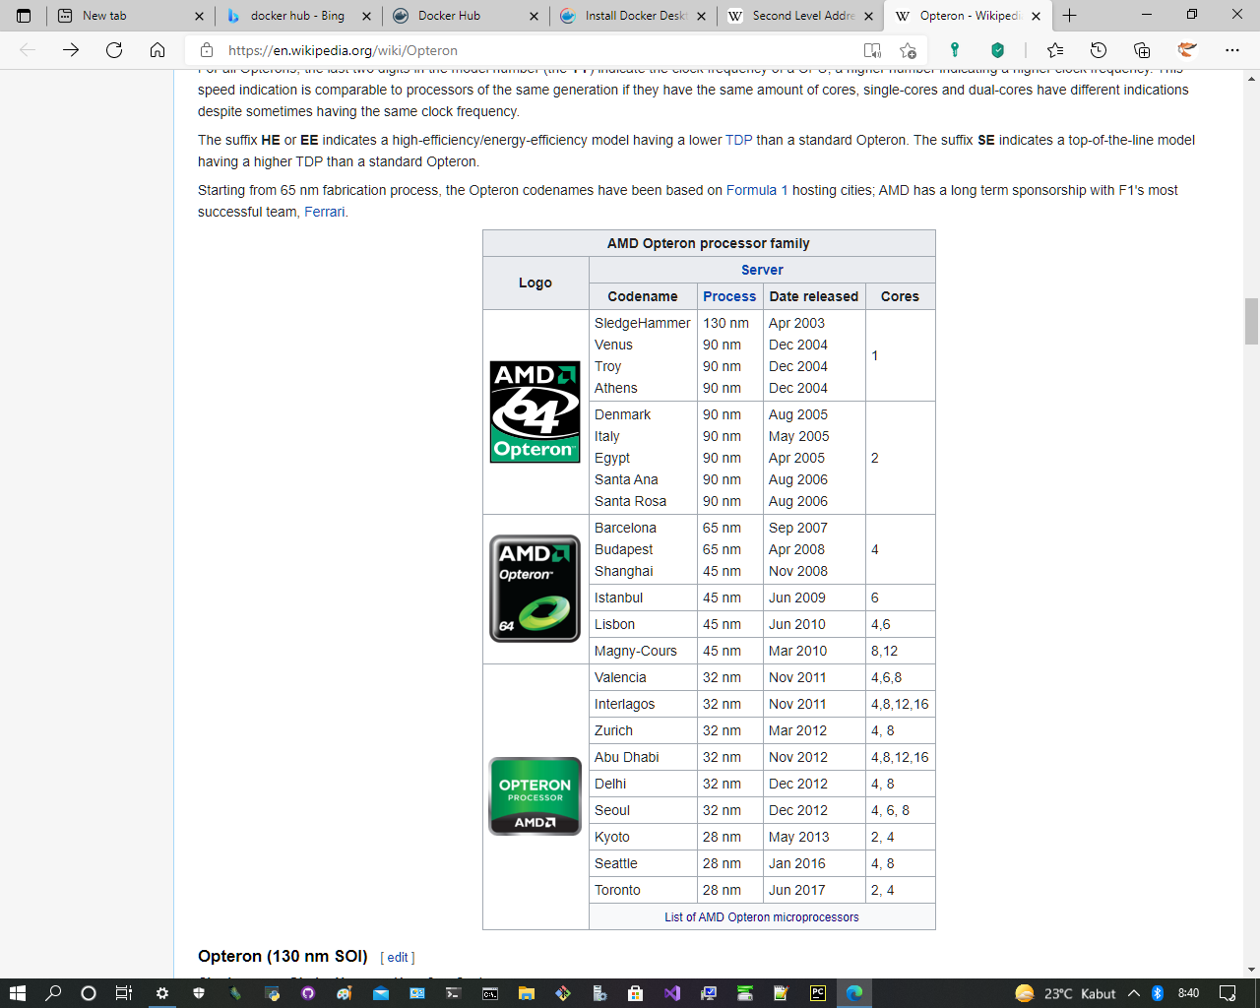Open List of AMD Opteron microprocessors link

pyautogui.click(x=762, y=916)
